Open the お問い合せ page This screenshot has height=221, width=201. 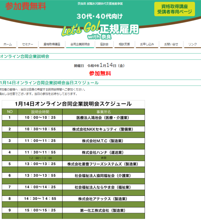(171, 44)
